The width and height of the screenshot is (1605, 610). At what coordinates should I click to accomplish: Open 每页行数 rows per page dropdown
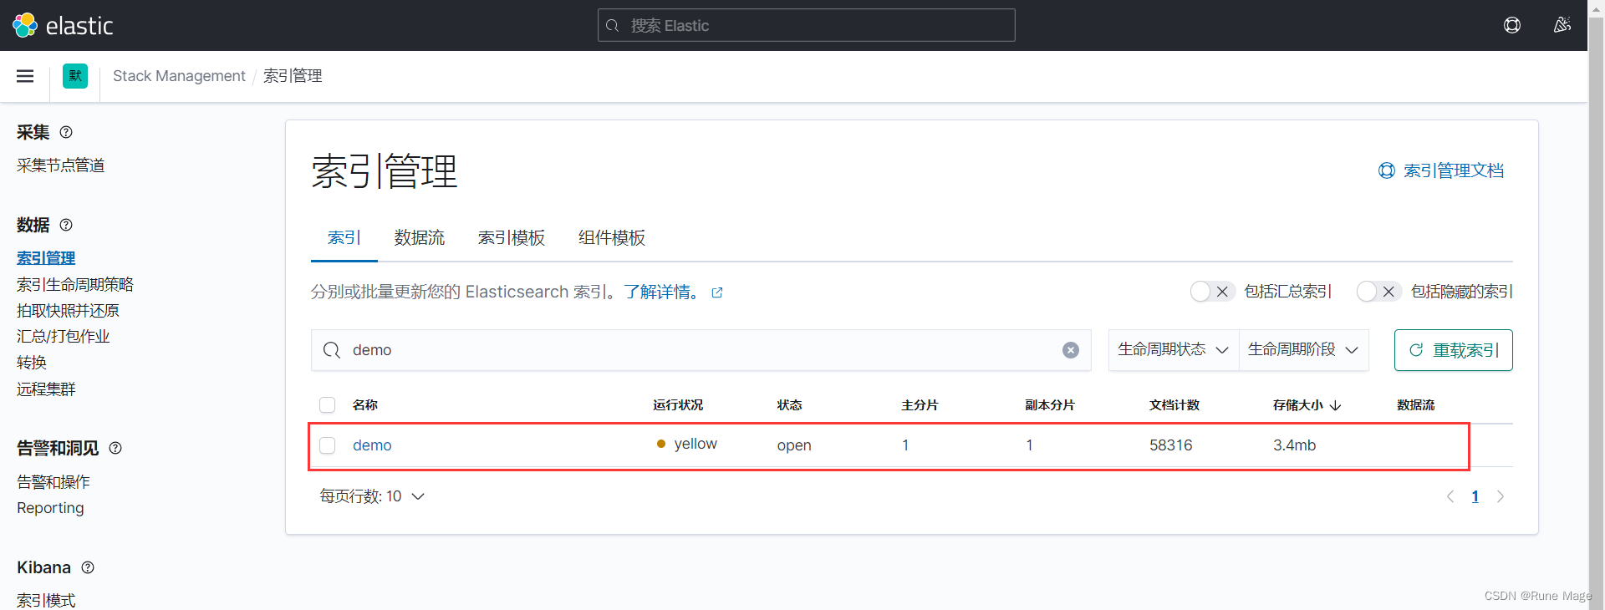372,496
